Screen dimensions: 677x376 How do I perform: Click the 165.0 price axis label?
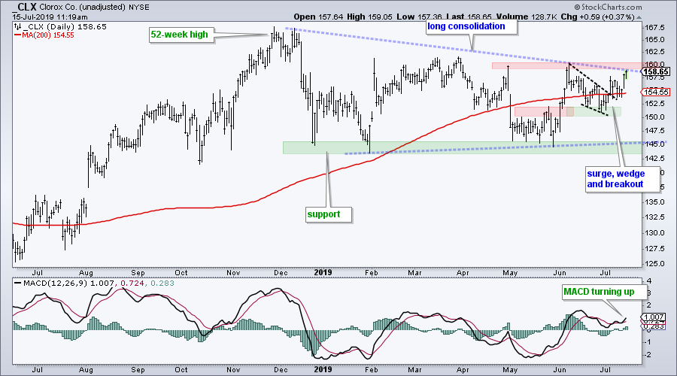coord(655,40)
